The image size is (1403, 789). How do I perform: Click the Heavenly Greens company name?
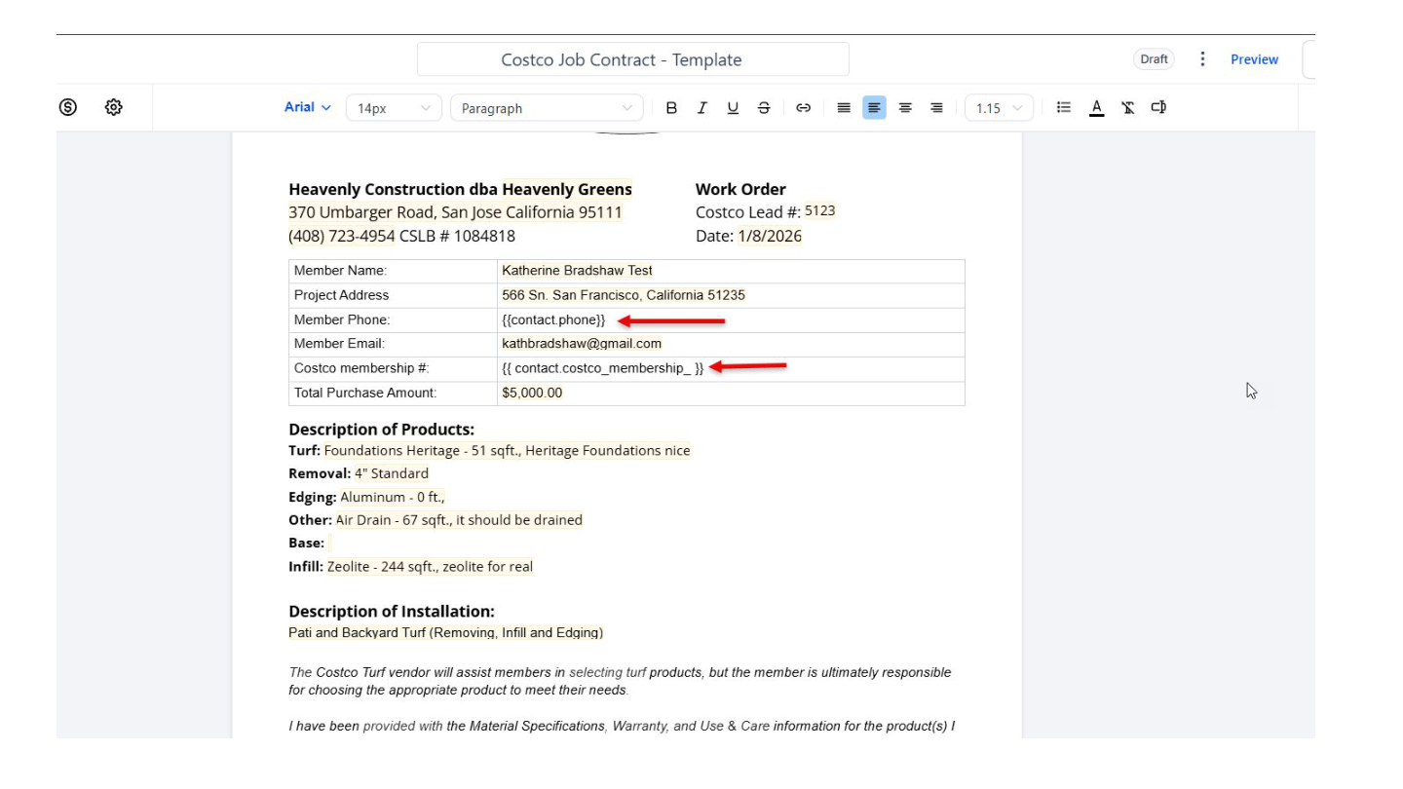point(567,189)
